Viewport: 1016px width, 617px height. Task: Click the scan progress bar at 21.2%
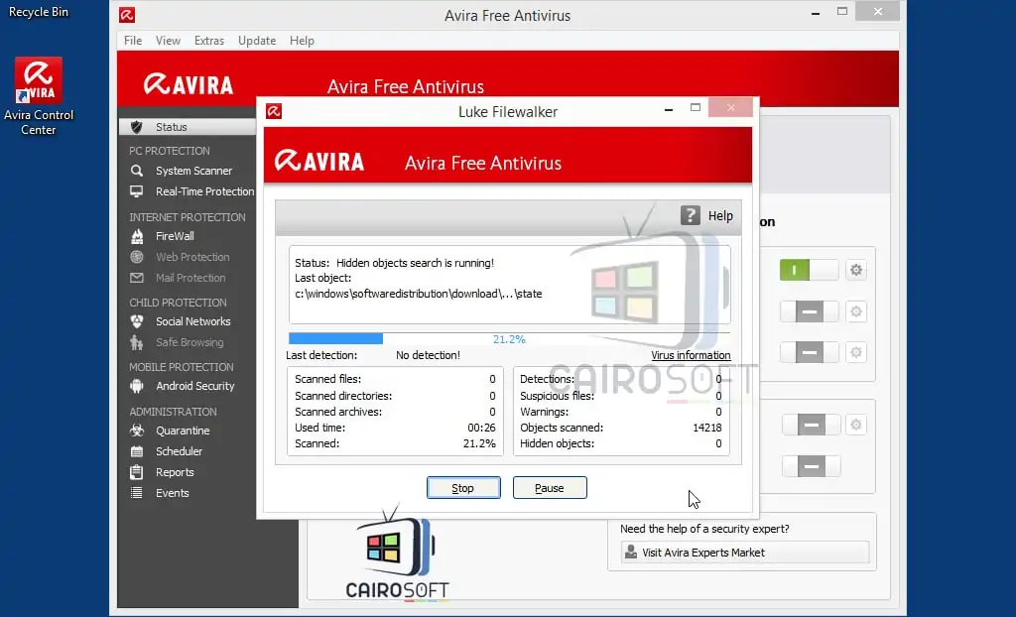(x=509, y=338)
